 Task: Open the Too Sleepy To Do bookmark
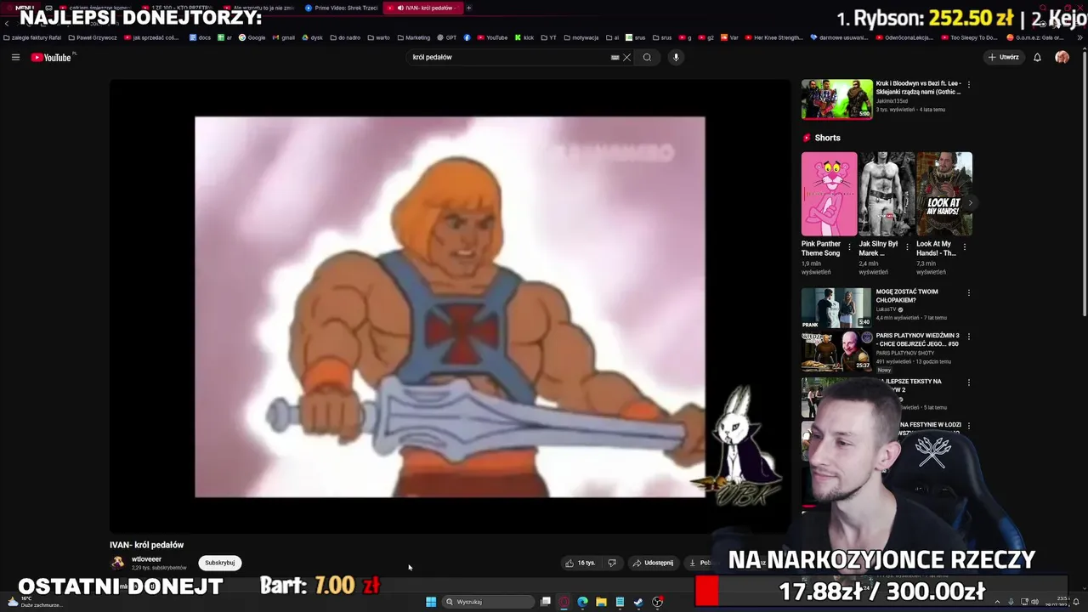[968, 37]
